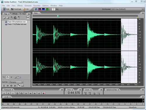The width and height of the screenshot is (146, 110).
Task: Select Track 11 k2 flutter mid.wav file
Action: [17, 24]
